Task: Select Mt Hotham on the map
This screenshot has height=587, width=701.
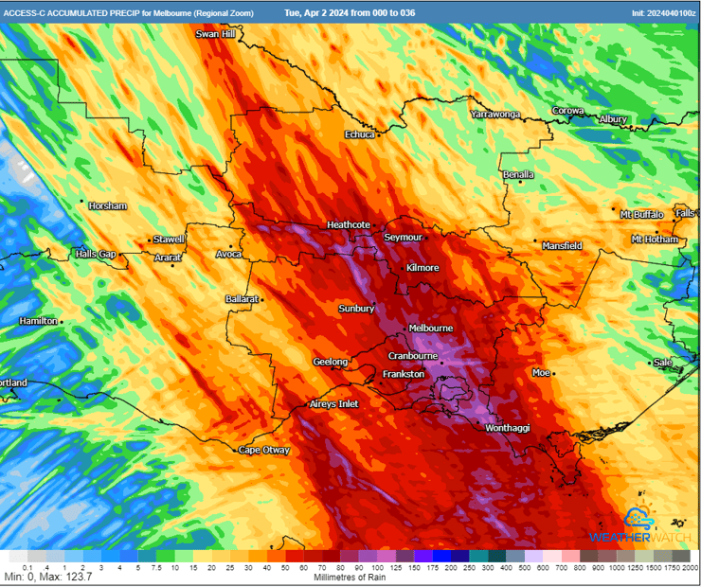Action: coord(655,240)
